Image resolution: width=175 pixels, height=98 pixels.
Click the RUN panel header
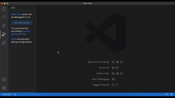click(13, 8)
